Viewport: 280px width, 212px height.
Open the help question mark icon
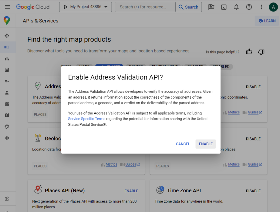[x=249, y=7]
